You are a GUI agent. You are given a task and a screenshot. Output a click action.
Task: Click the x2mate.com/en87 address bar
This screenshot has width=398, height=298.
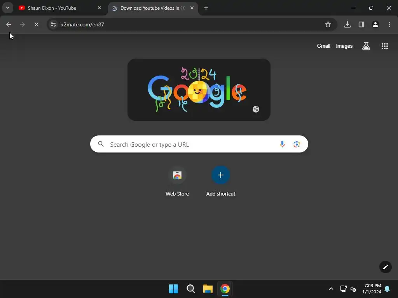pos(192,24)
